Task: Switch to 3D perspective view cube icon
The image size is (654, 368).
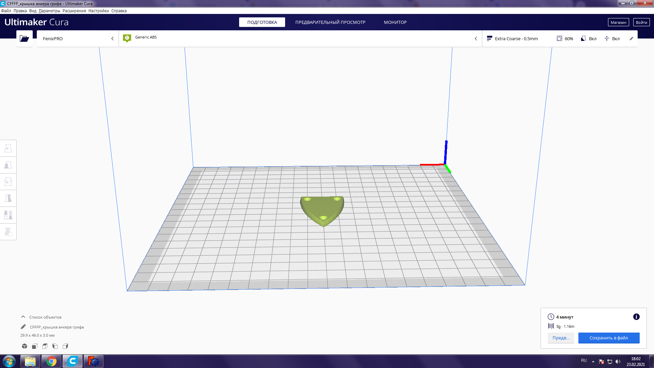Action: point(25,346)
